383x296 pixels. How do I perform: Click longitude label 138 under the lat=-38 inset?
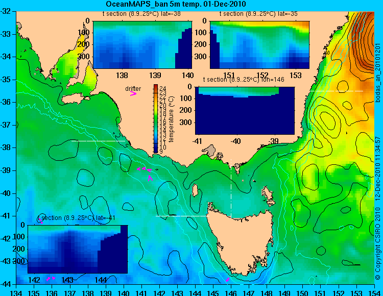click(122, 75)
